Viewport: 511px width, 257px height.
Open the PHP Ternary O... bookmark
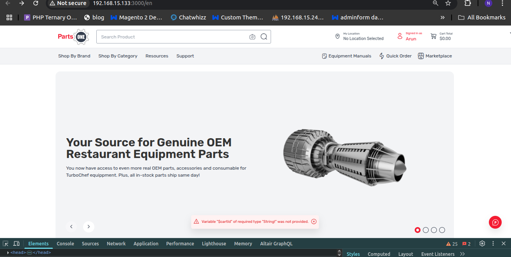[50, 17]
